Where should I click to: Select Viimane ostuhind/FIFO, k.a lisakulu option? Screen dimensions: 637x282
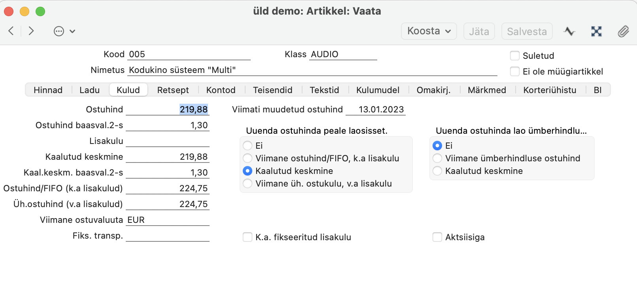click(248, 158)
